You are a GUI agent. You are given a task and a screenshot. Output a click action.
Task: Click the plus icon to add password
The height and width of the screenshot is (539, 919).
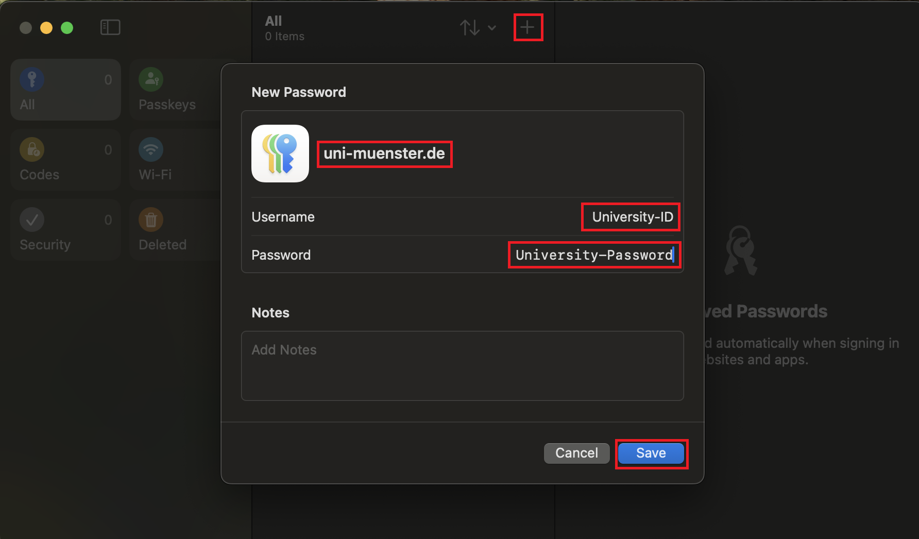click(527, 27)
